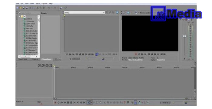Click the New project icon in top toolbar
The image size is (212, 109).
pyautogui.click(x=18, y=8)
